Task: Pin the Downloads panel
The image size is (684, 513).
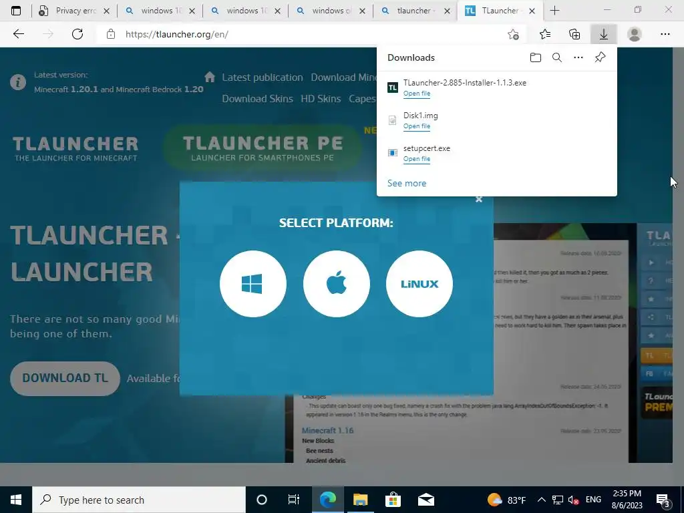Action: pyautogui.click(x=601, y=57)
